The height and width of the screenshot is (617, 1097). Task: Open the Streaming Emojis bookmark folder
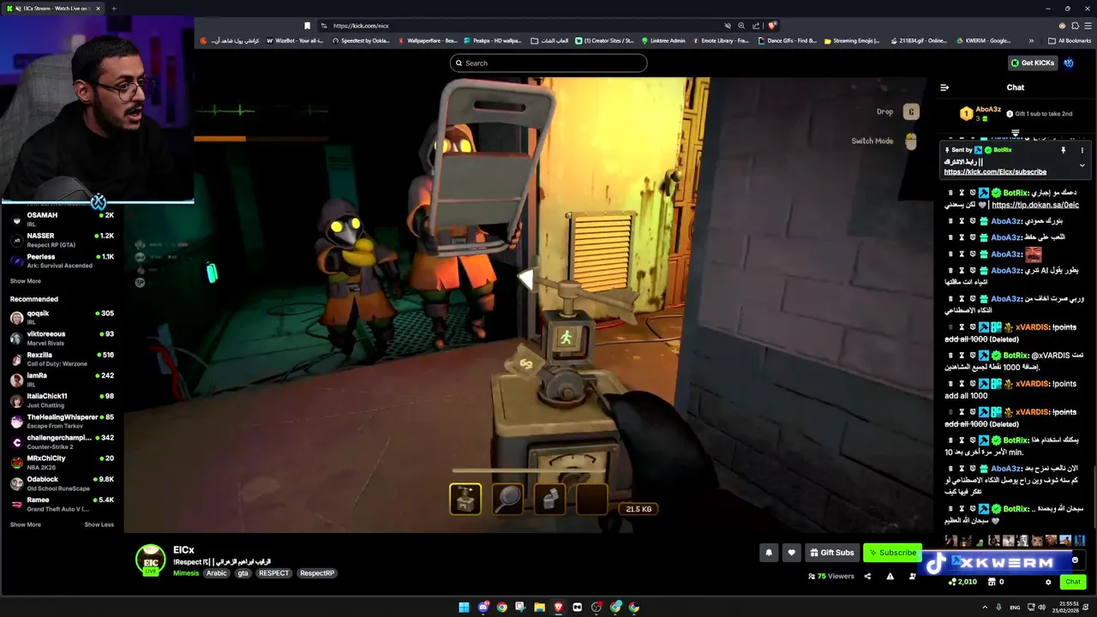[852, 40]
